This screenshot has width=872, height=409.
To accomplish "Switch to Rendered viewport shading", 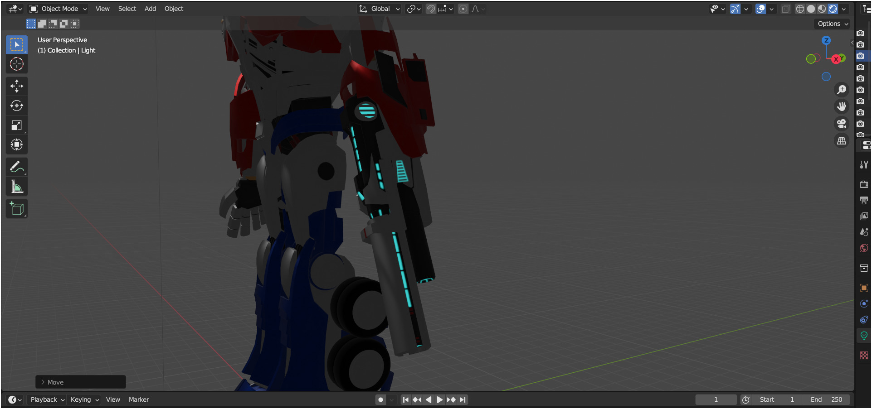I will click(833, 9).
